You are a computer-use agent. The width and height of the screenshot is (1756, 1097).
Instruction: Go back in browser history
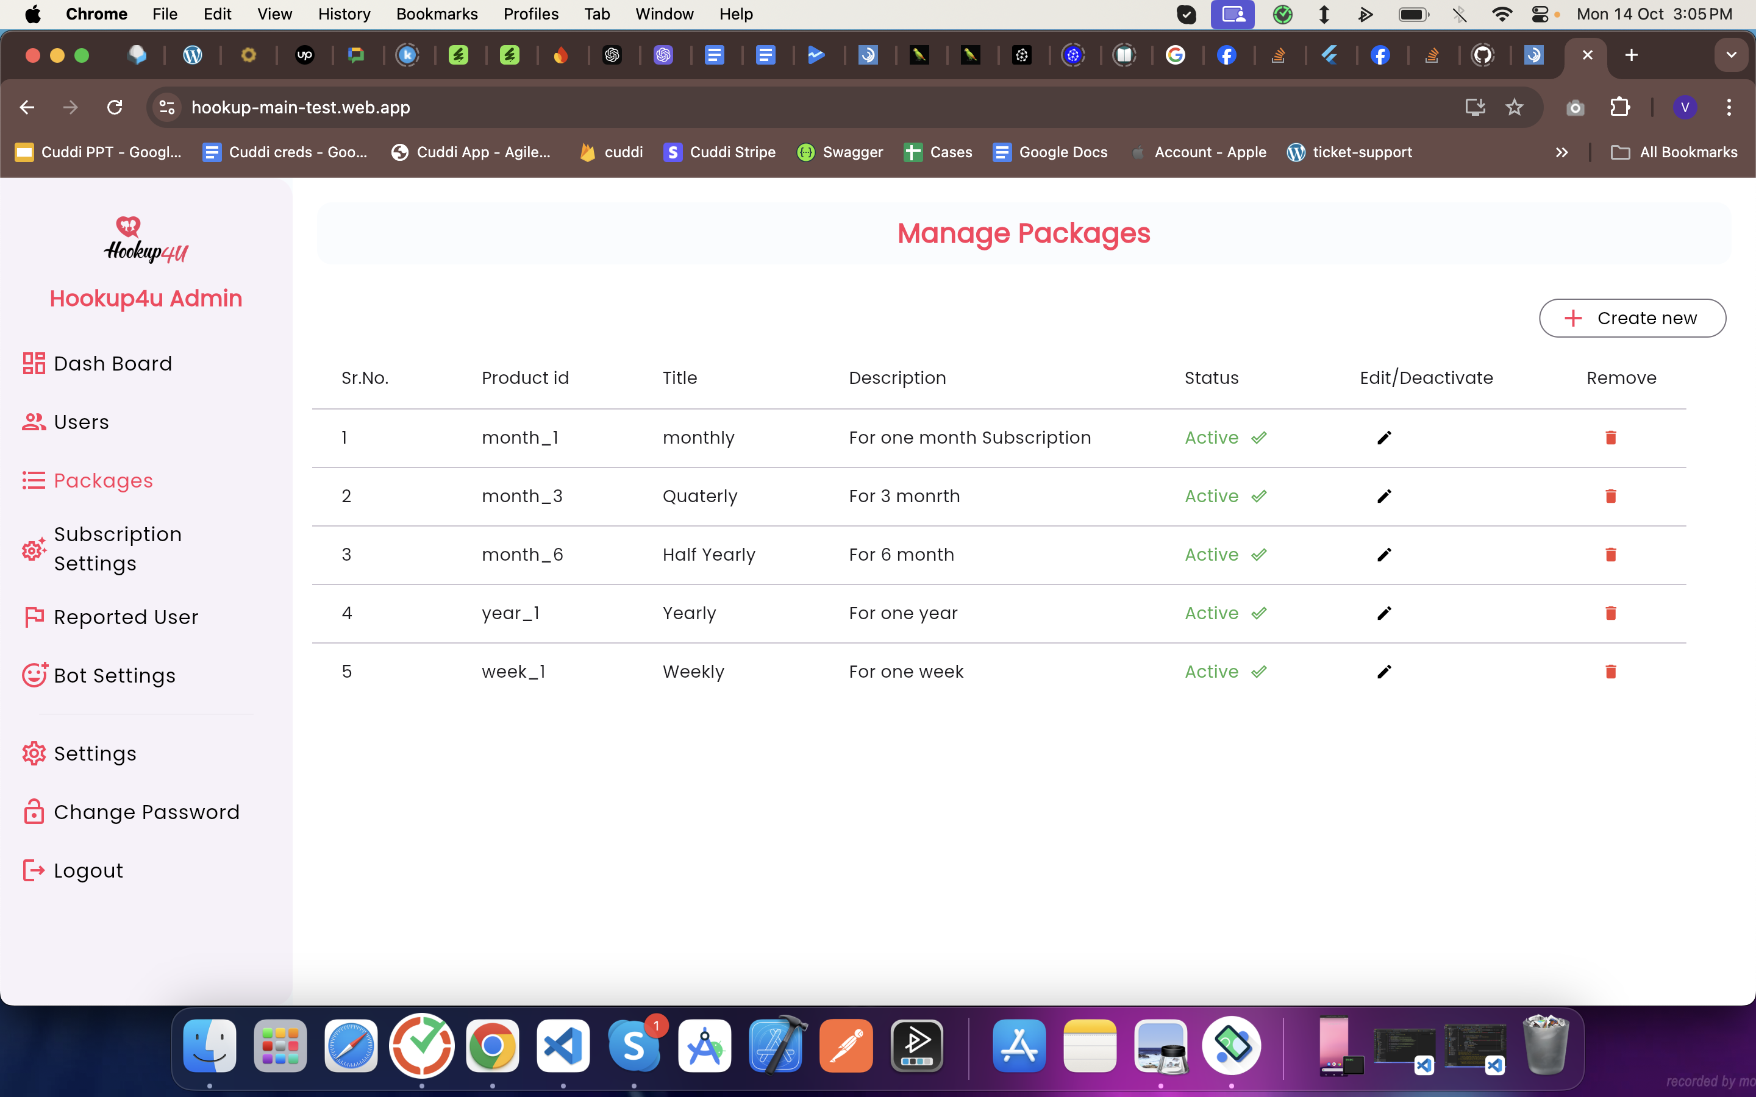coord(27,107)
